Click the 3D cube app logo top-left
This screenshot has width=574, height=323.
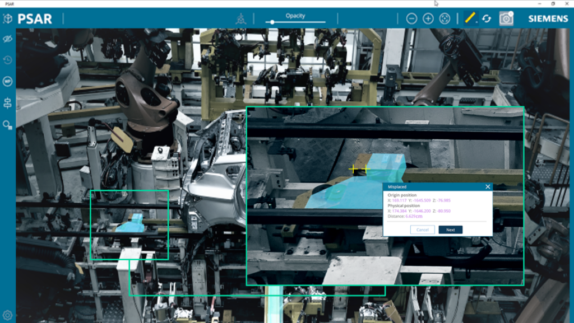tap(7, 18)
